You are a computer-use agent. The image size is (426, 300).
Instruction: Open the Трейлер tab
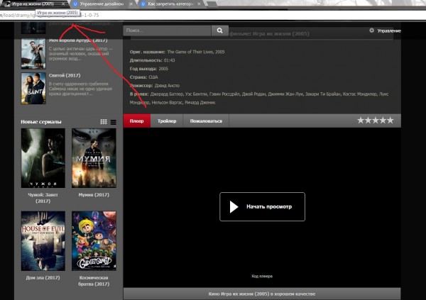point(167,121)
